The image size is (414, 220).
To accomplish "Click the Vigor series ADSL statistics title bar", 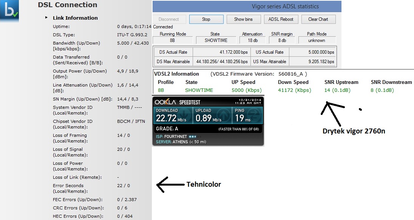I will [247, 6].
